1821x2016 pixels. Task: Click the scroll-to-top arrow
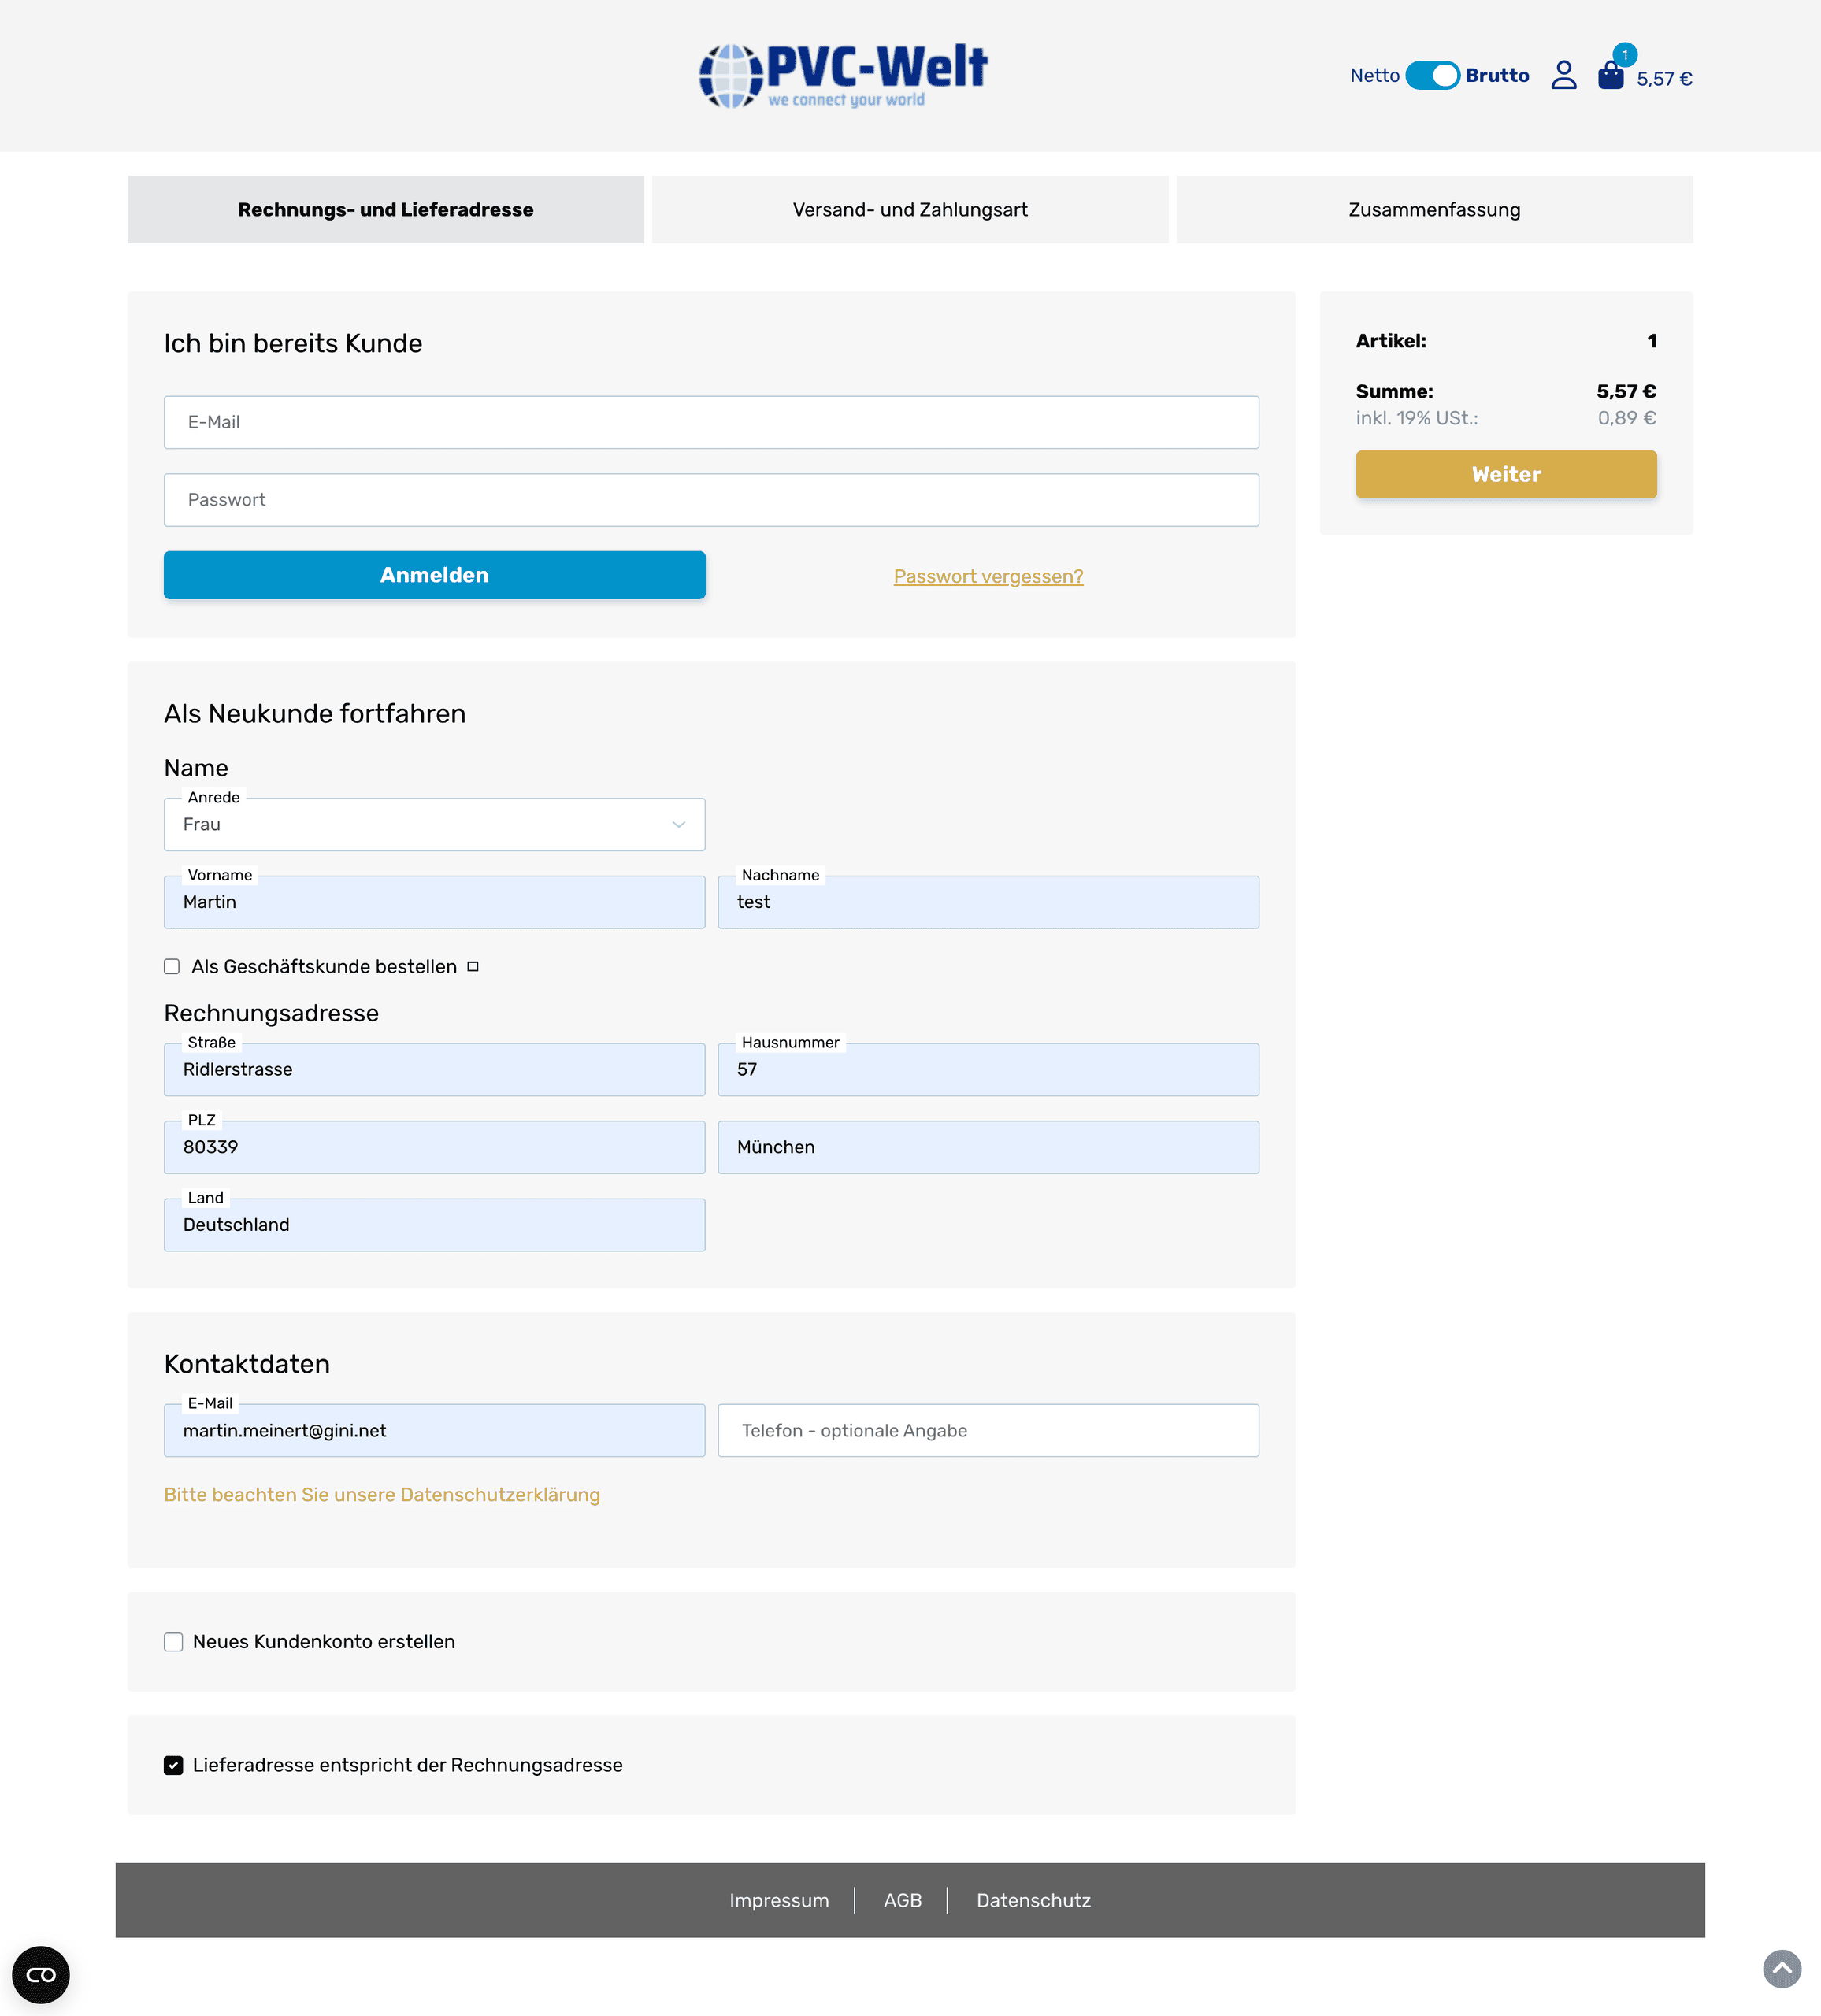click(x=1782, y=1968)
